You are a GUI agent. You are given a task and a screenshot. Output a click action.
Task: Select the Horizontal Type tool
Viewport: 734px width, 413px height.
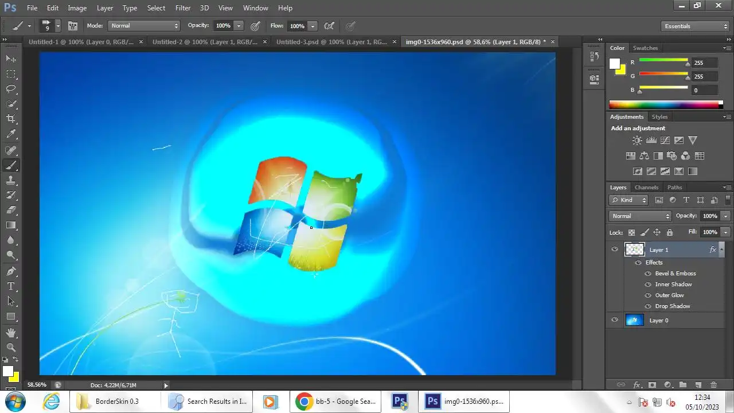click(x=11, y=286)
